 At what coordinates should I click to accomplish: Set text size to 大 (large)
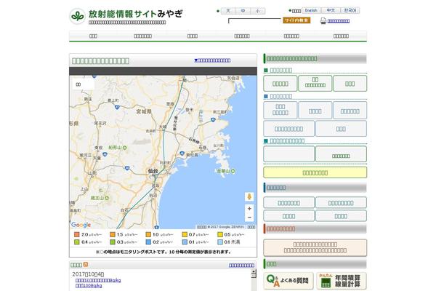coord(228,11)
